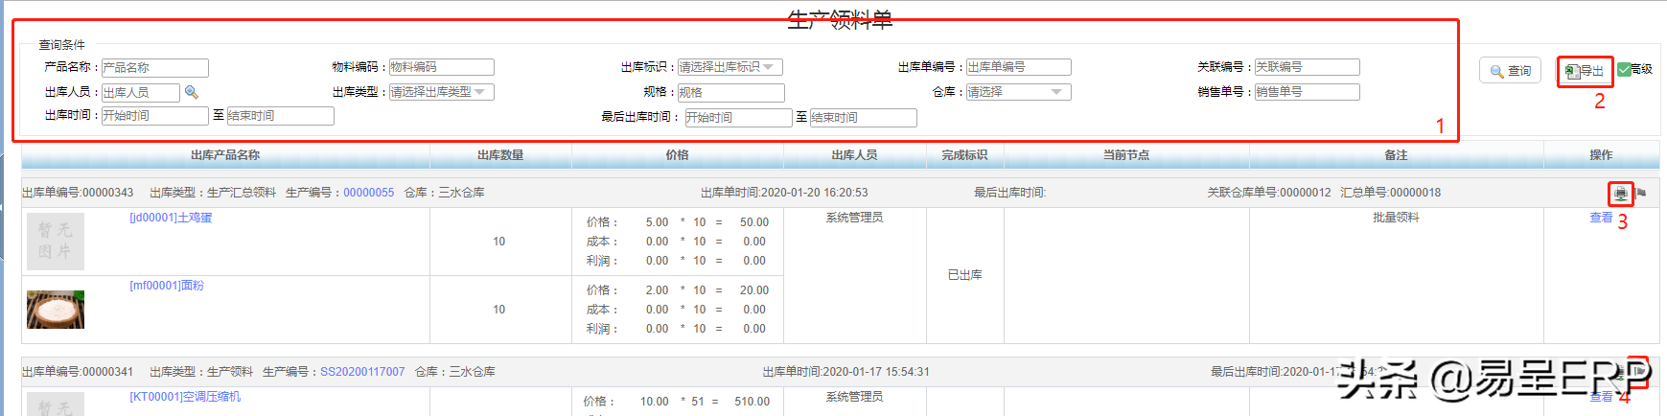The image size is (1667, 416).
Task: Click print icon for order 00000343
Action: point(1620,194)
